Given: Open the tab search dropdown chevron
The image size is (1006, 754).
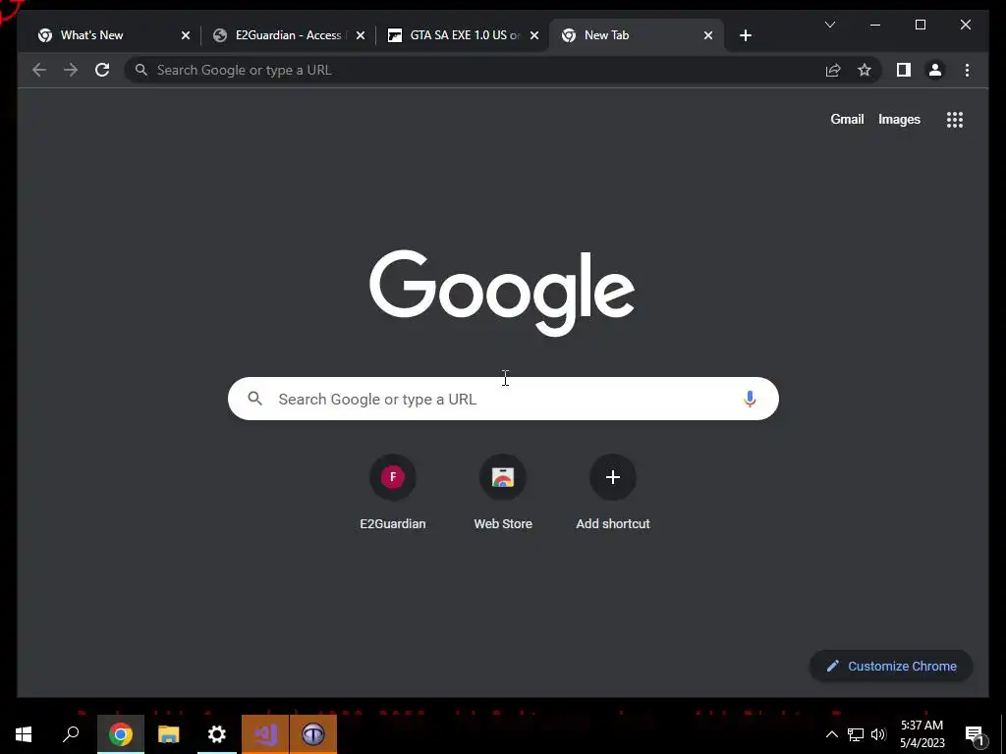Looking at the screenshot, I should coord(829,25).
